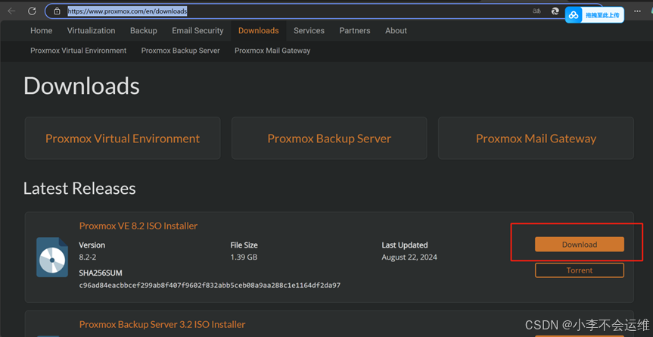This screenshot has height=337, width=653.
Task: Click the SHA256SUM label
Action: (101, 273)
